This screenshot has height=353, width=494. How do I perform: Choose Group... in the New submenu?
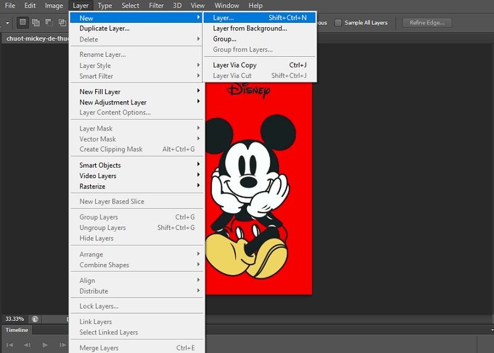click(x=259, y=39)
